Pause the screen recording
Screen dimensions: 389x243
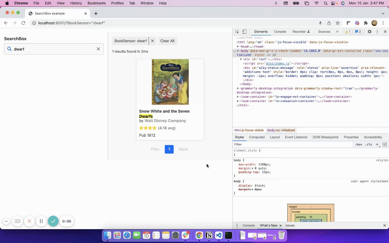pyautogui.click(x=41, y=221)
